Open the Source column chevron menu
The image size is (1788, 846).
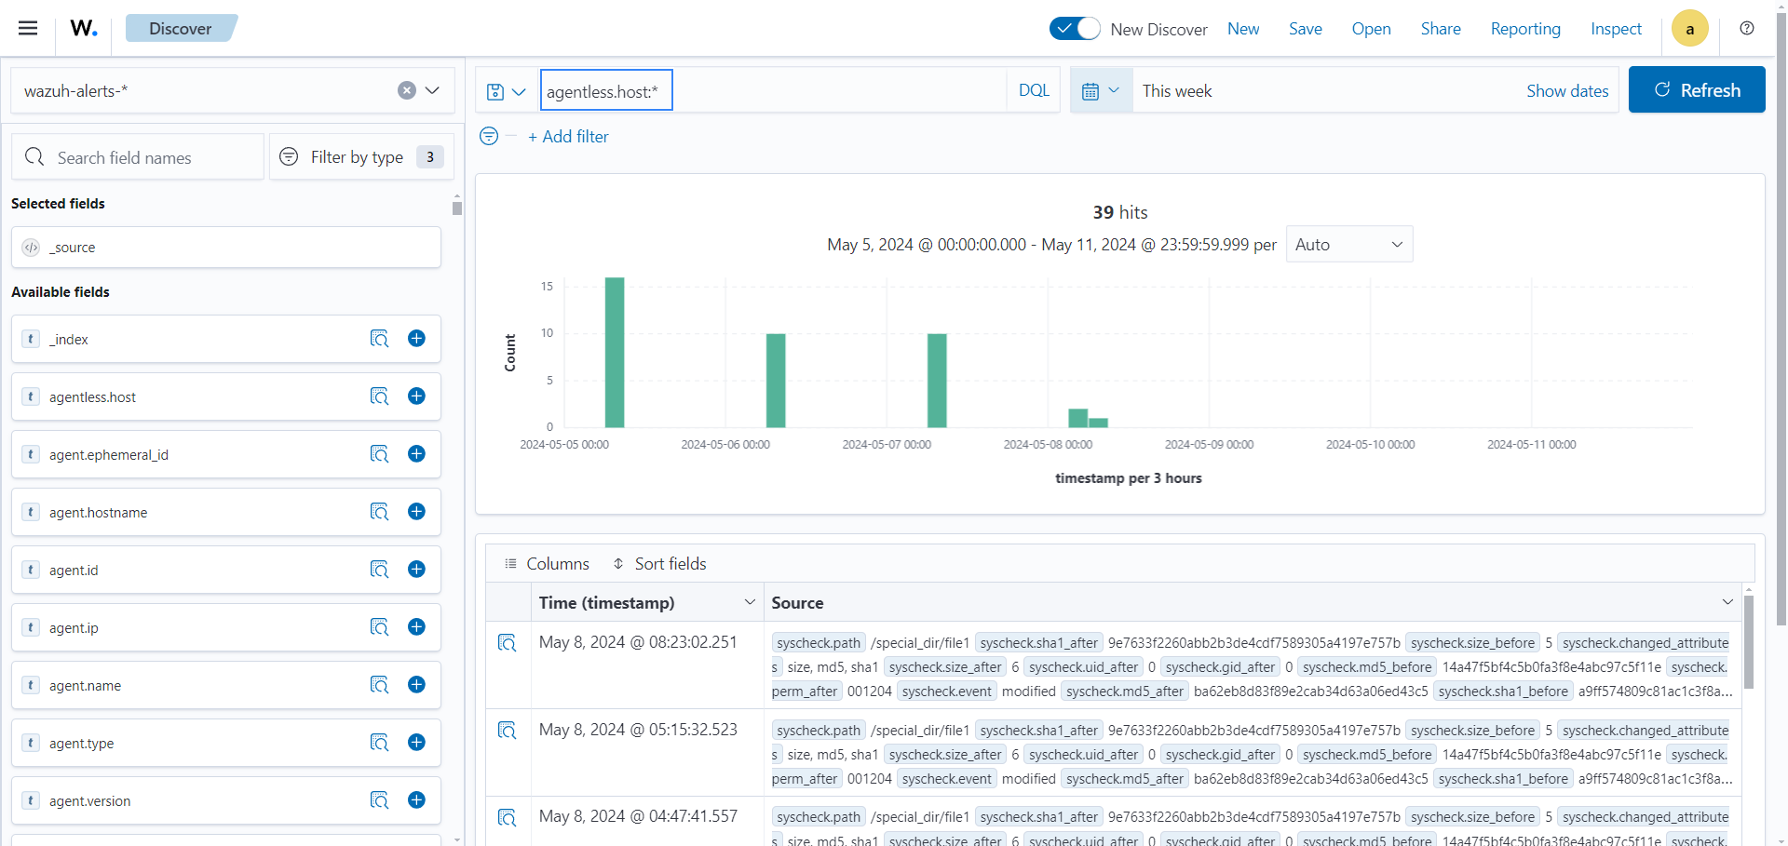click(x=1729, y=602)
